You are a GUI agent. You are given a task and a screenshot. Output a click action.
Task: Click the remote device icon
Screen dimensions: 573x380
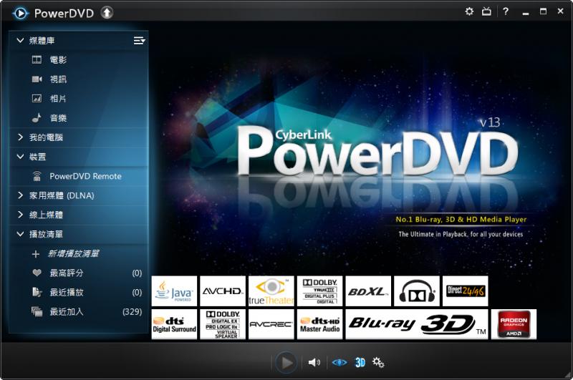tap(37, 176)
